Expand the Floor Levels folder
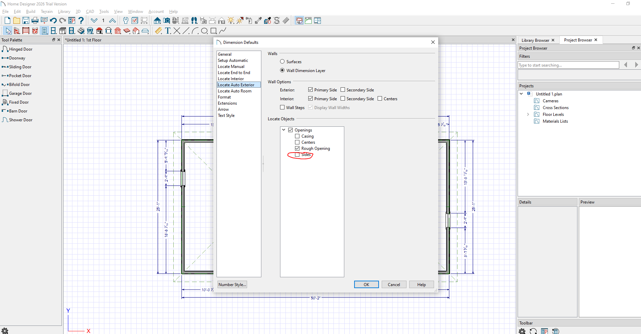The width and height of the screenshot is (641, 334). coord(528,115)
